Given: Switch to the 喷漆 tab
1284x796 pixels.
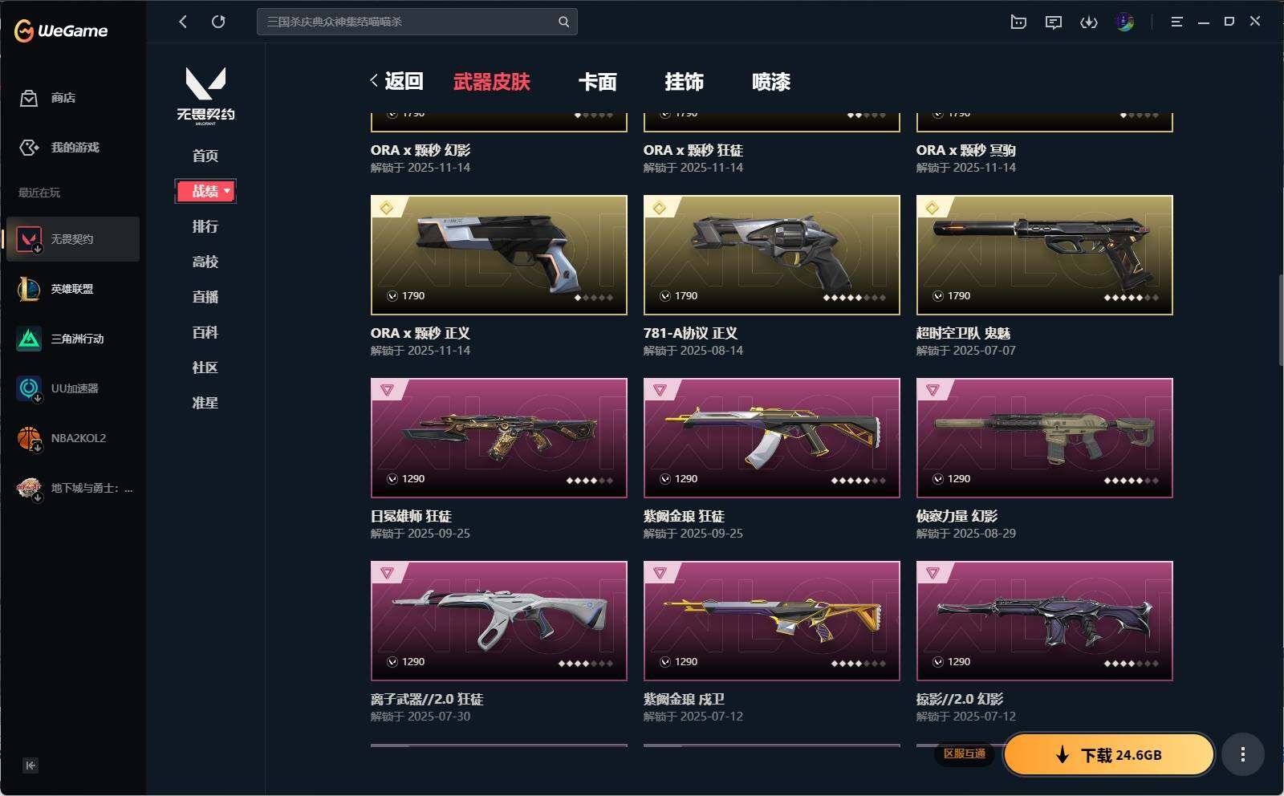Looking at the screenshot, I should coord(771,82).
